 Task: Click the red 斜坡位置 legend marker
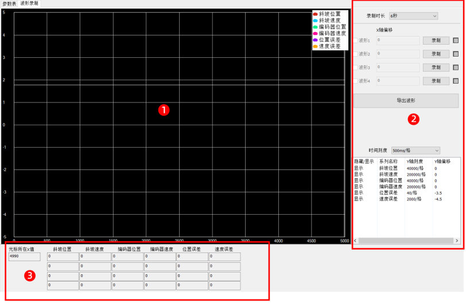pyautogui.click(x=315, y=14)
